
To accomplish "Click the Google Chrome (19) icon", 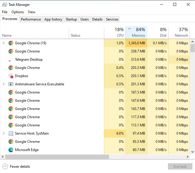I will tap(11, 43).
